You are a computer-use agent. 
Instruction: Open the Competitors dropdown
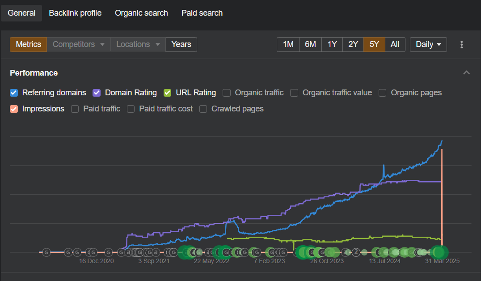tap(79, 45)
